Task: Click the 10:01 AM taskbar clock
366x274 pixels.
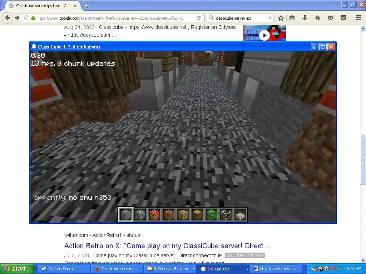Action: pos(353,269)
